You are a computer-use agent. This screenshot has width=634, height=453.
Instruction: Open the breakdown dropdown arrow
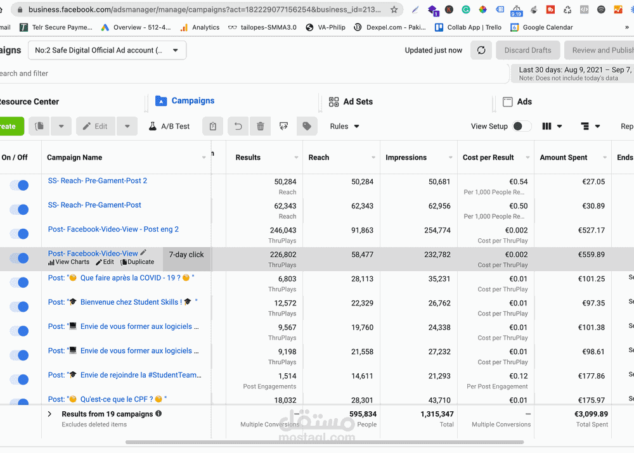click(598, 126)
